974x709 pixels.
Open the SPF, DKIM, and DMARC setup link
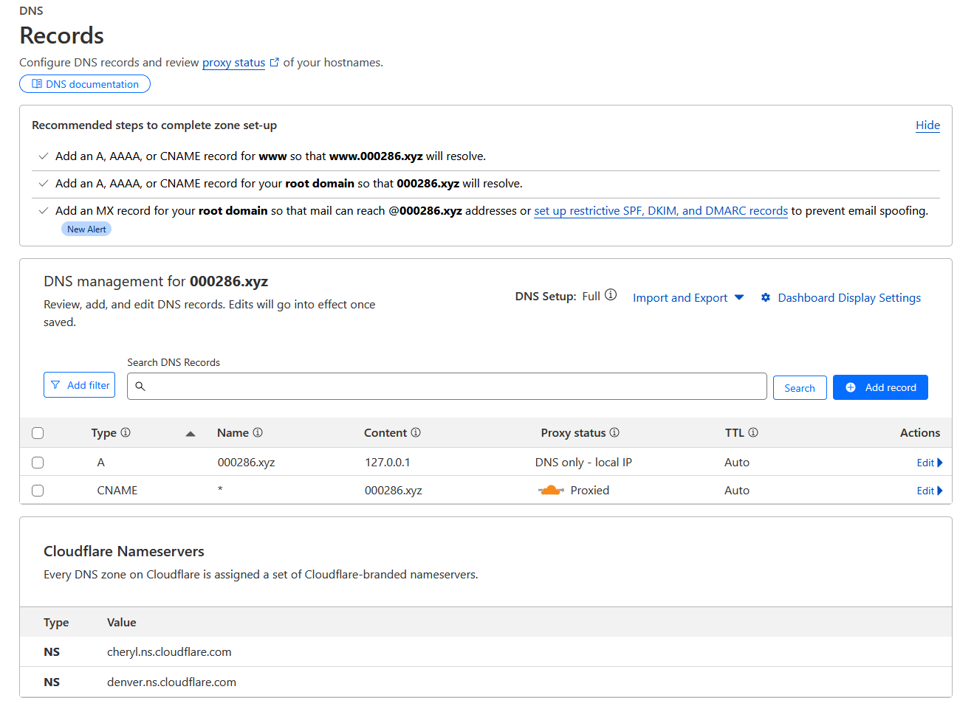[x=660, y=210]
